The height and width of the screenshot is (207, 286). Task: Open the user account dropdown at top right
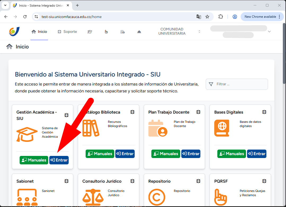pyautogui.click(x=269, y=31)
